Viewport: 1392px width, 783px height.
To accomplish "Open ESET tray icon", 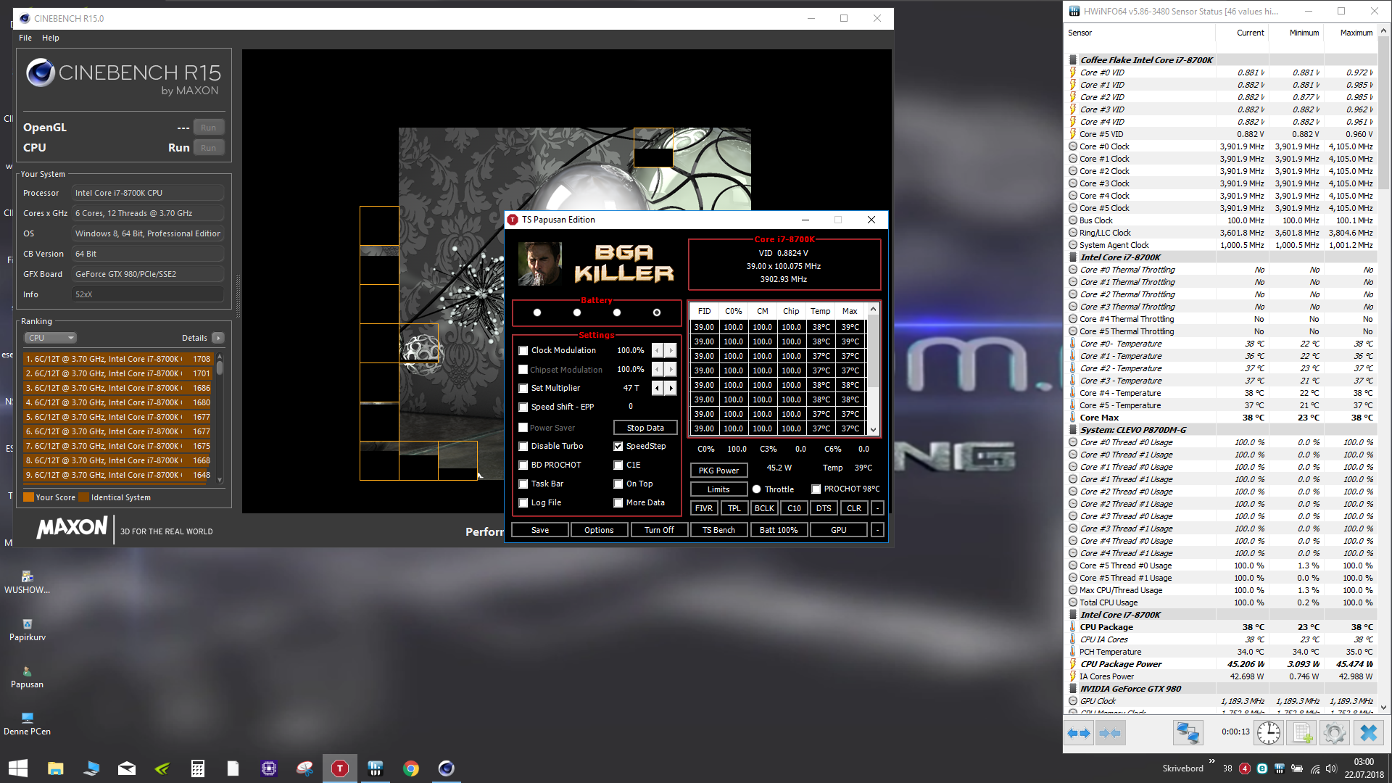I will (1262, 768).
